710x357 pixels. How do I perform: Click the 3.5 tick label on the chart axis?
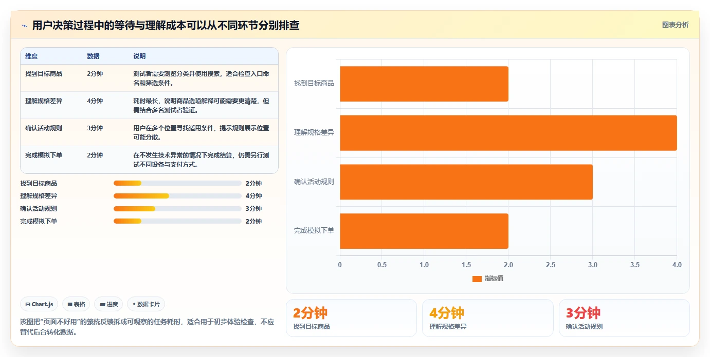[x=635, y=265]
